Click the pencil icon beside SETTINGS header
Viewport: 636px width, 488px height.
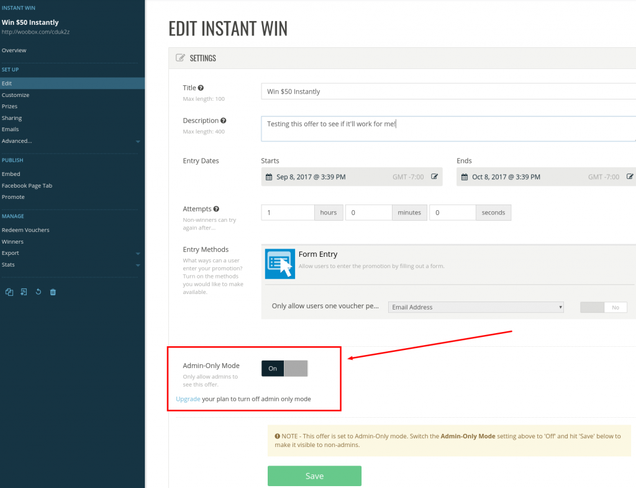coord(180,58)
